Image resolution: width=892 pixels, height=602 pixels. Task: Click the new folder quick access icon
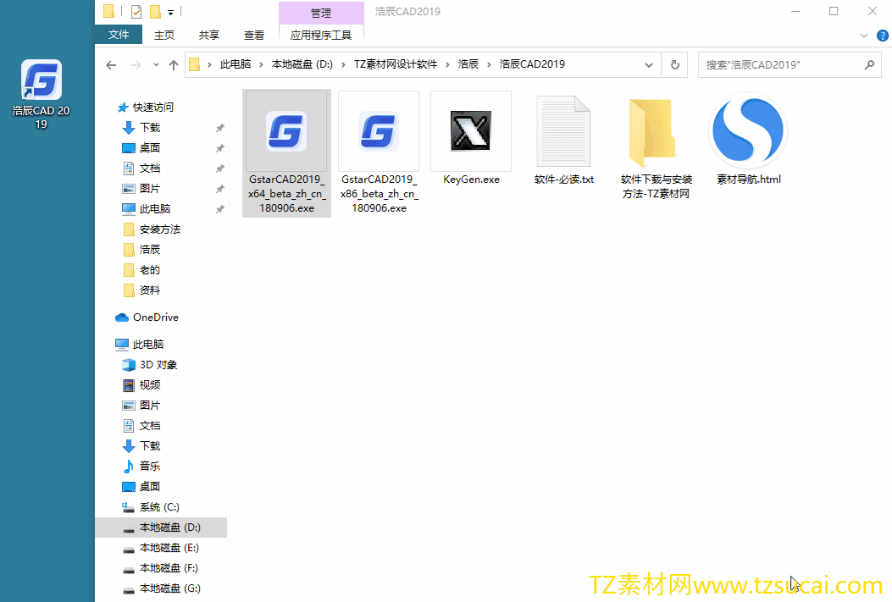point(155,11)
